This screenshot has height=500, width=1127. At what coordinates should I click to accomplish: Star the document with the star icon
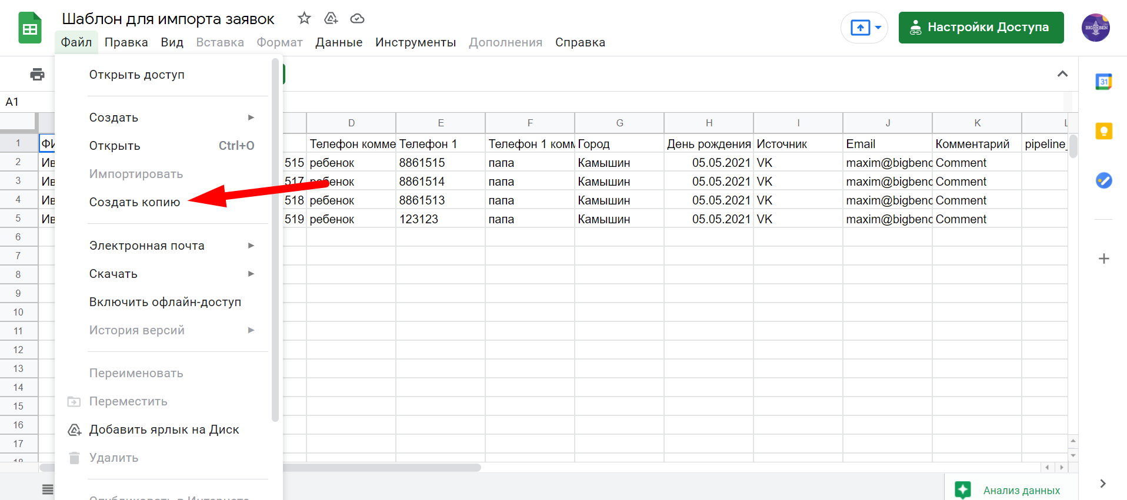point(304,18)
